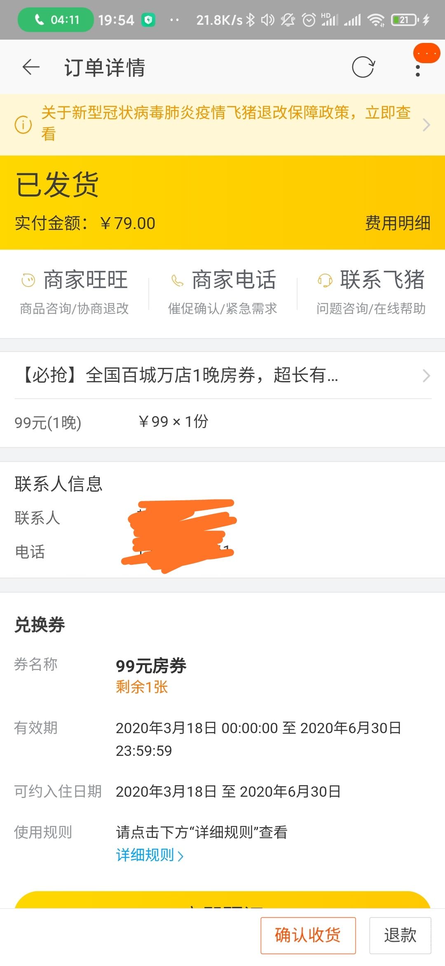Tap the 商家电话 phone icon

click(177, 281)
